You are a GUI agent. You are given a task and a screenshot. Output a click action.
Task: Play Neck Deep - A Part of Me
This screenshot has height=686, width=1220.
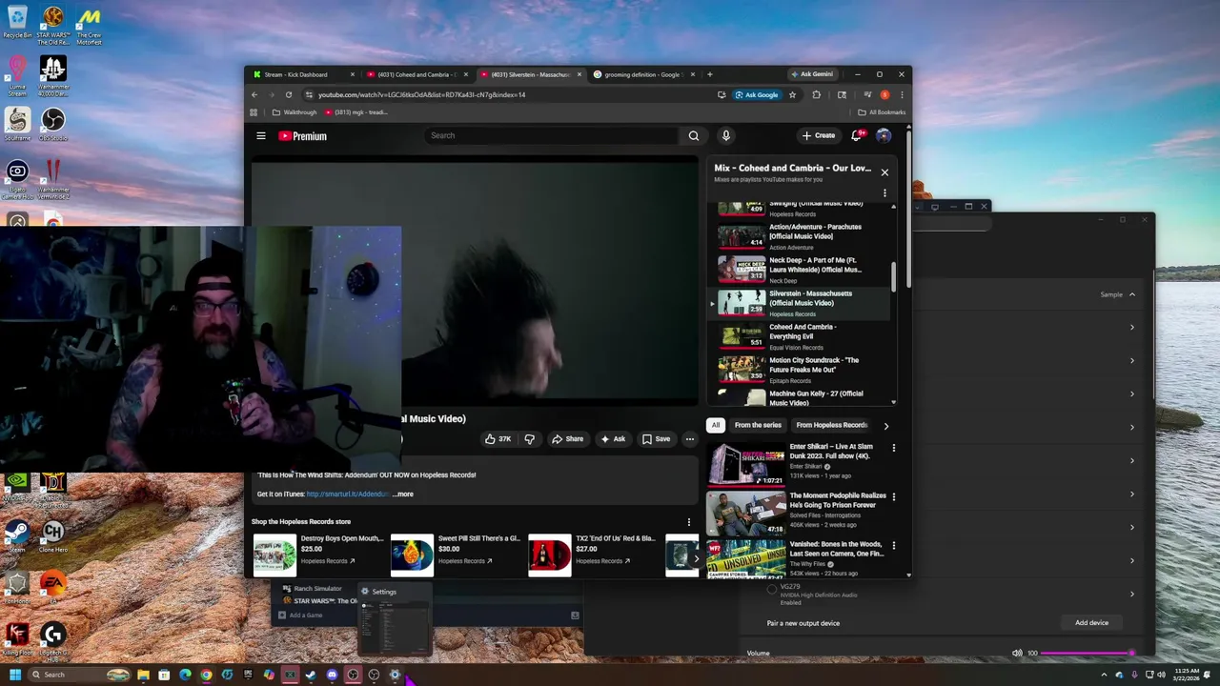click(x=803, y=270)
